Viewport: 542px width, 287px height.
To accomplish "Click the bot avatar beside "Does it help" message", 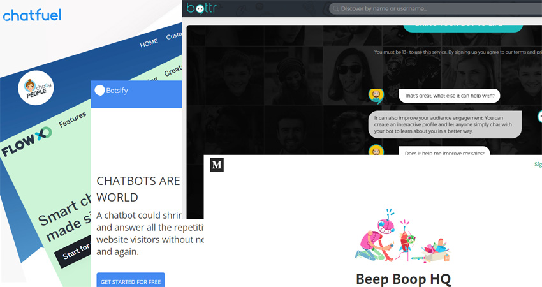I will [376, 150].
